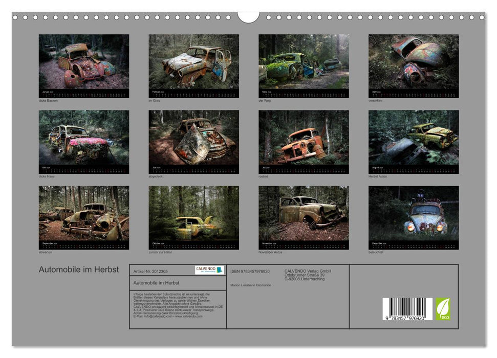
Task: Click the CALVENDO Verlag GmbH address block
Action: click(308, 274)
